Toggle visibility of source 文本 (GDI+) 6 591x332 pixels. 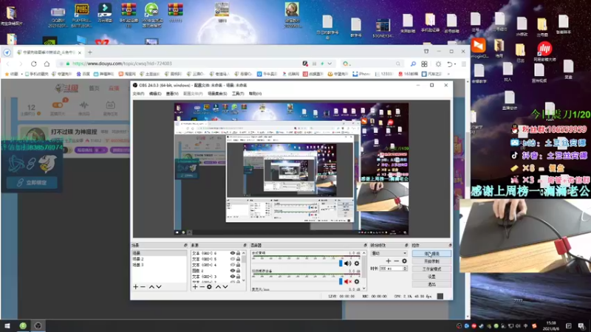pyautogui.click(x=233, y=253)
